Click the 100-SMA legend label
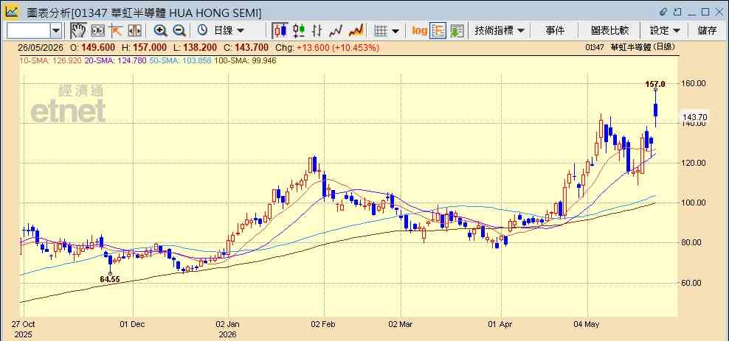This screenshot has height=341, width=729. tap(245, 60)
